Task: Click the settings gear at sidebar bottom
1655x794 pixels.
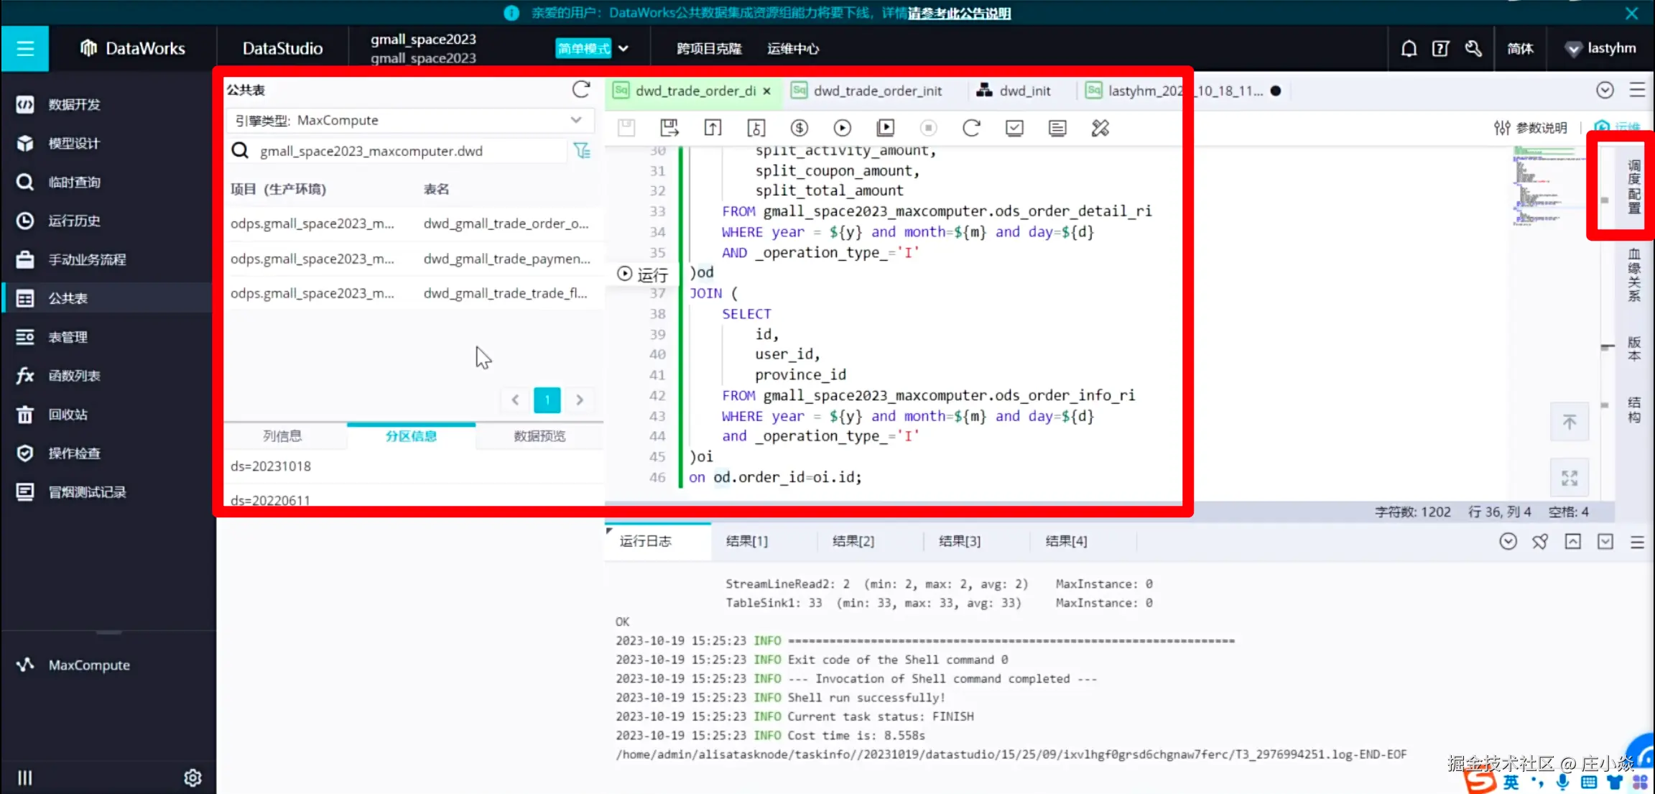Action: [x=193, y=777]
